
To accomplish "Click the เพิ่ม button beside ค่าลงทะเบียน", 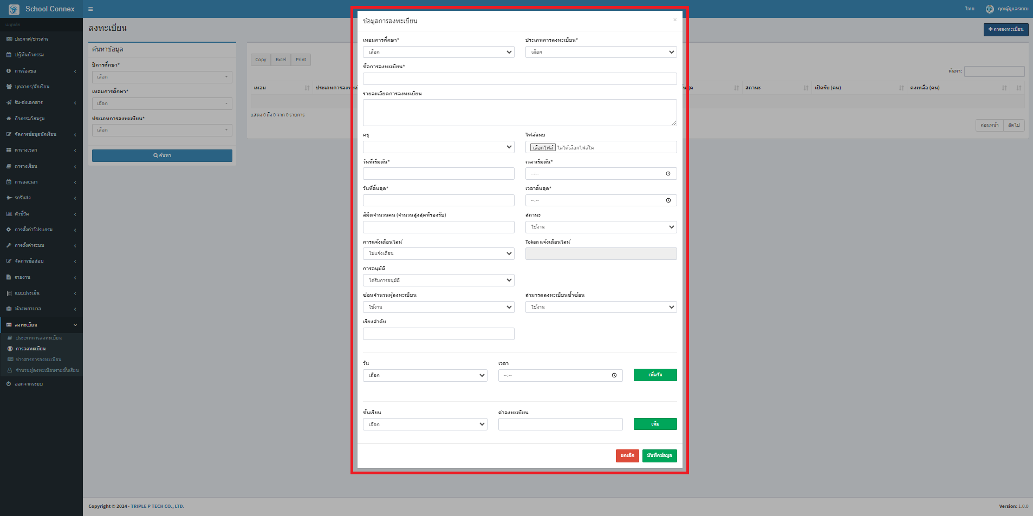I will pyautogui.click(x=655, y=424).
